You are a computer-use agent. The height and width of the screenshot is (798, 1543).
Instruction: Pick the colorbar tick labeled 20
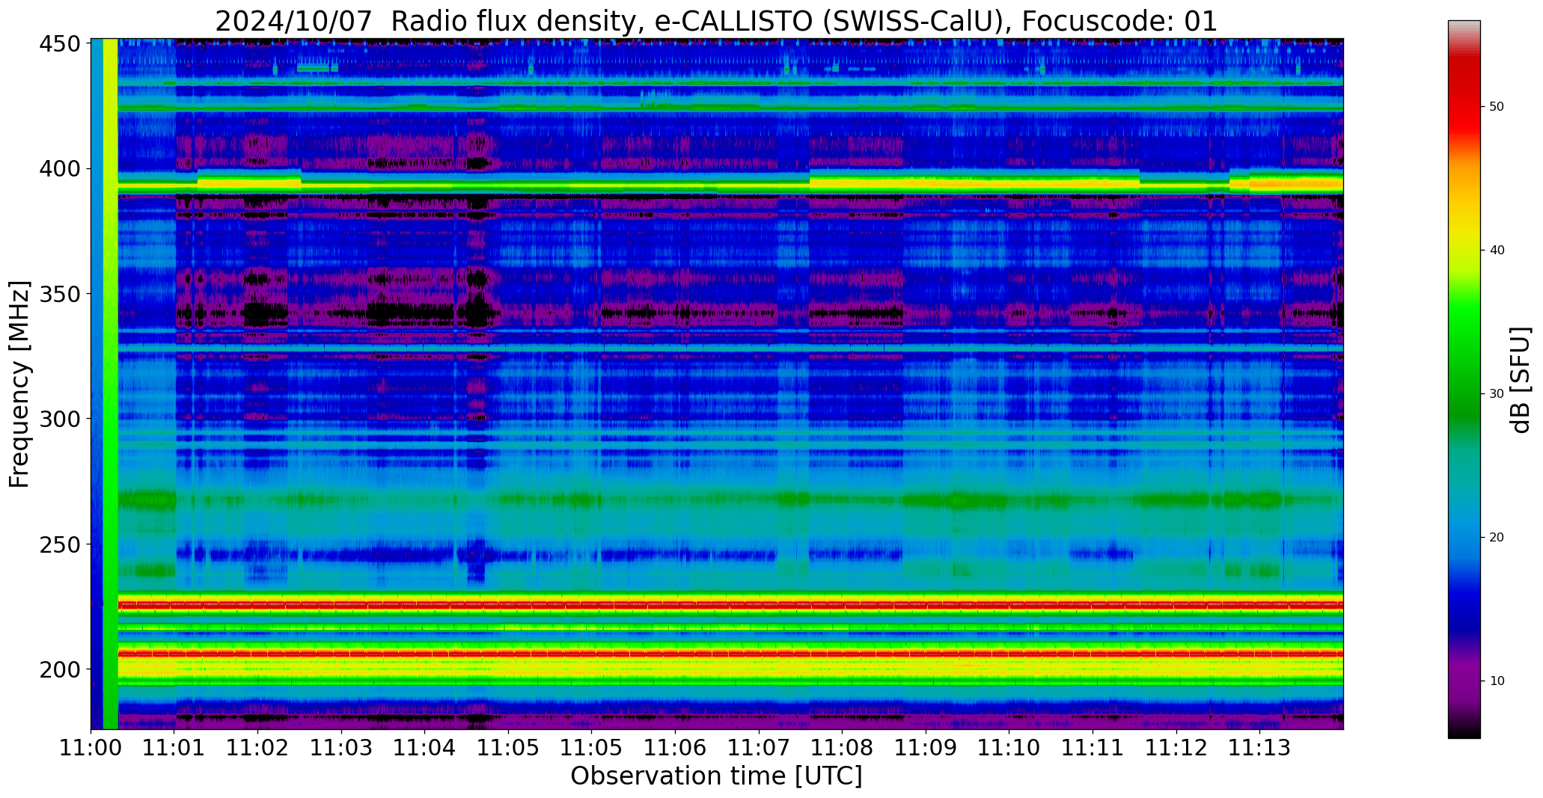[x=1497, y=538]
